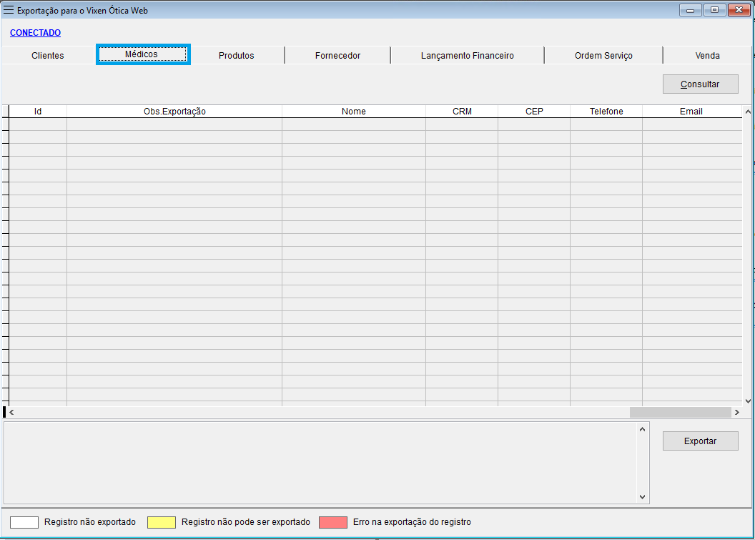Click grid vertical scrollbar down arrow

pyautogui.click(x=748, y=401)
